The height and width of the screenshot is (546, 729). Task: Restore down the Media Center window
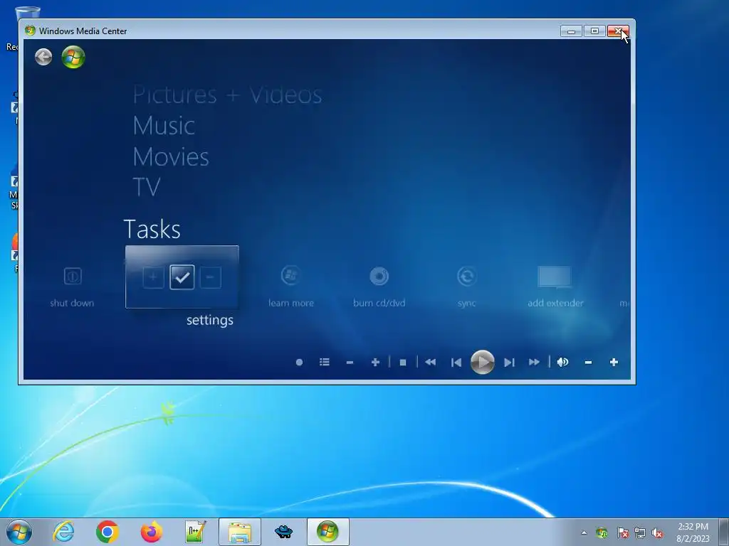pyautogui.click(x=594, y=31)
